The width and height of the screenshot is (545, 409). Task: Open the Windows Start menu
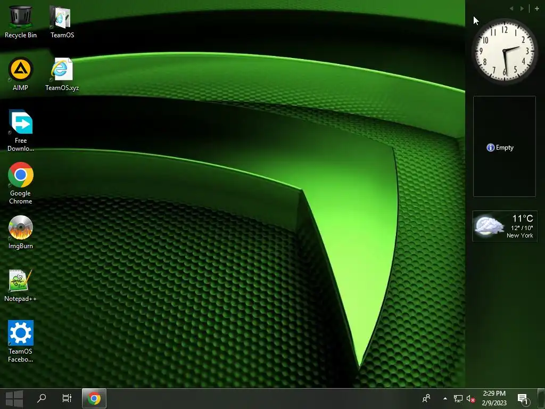(14, 398)
